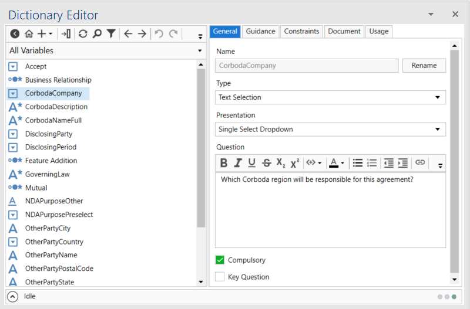Open the Constraints tab
The width and height of the screenshot is (470, 309).
[x=301, y=32]
